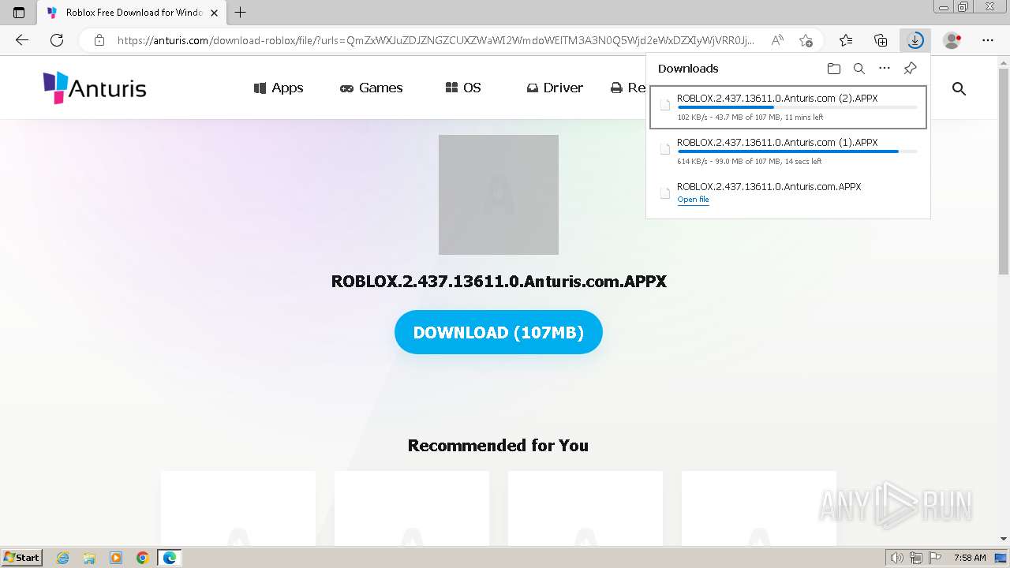The height and width of the screenshot is (568, 1010).
Task: Click the app placeholder image thumbnail
Action: 499,195
